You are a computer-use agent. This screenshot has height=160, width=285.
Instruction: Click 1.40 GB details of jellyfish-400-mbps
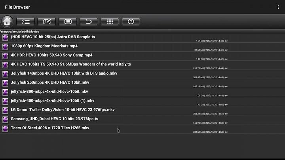(212, 105)
